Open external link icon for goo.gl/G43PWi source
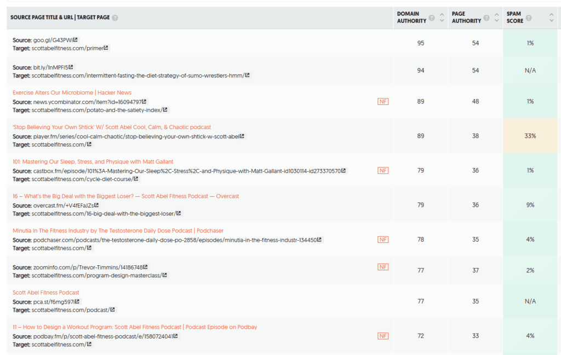Image resolution: width=561 pixels, height=355 pixels. pyautogui.click(x=76, y=40)
